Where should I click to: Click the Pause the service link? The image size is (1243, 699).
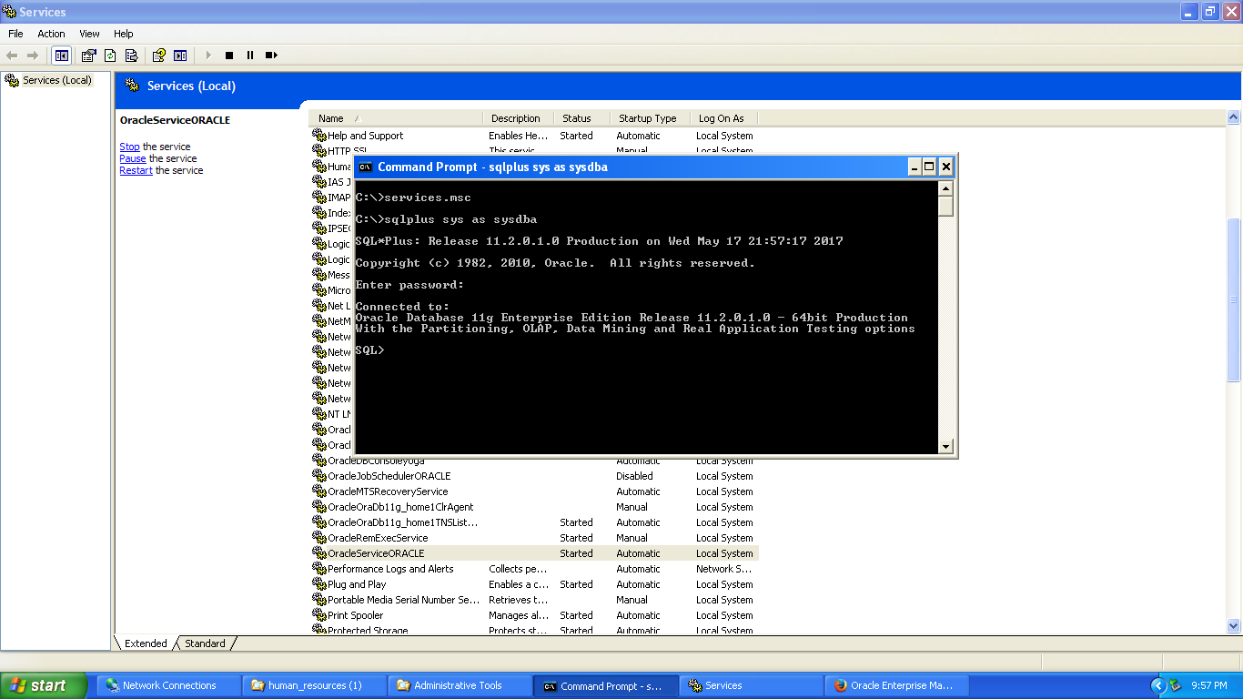(133, 158)
